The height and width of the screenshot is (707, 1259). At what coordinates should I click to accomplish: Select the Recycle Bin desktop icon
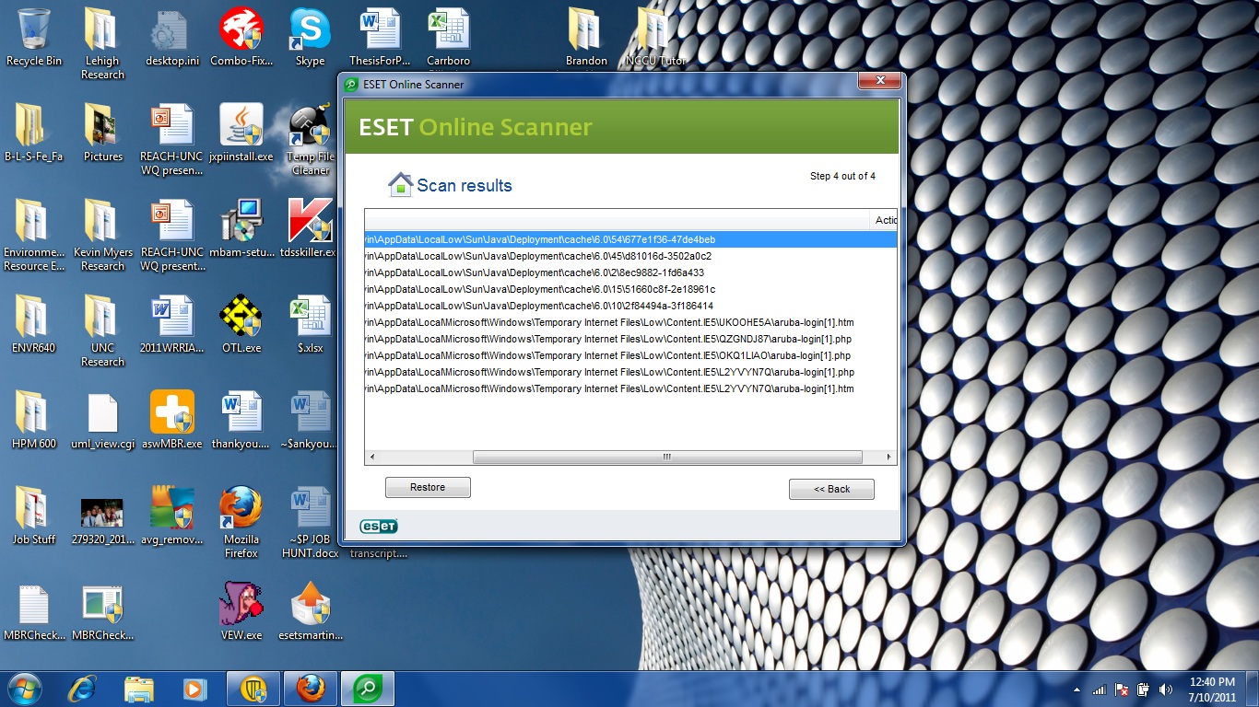(x=34, y=38)
